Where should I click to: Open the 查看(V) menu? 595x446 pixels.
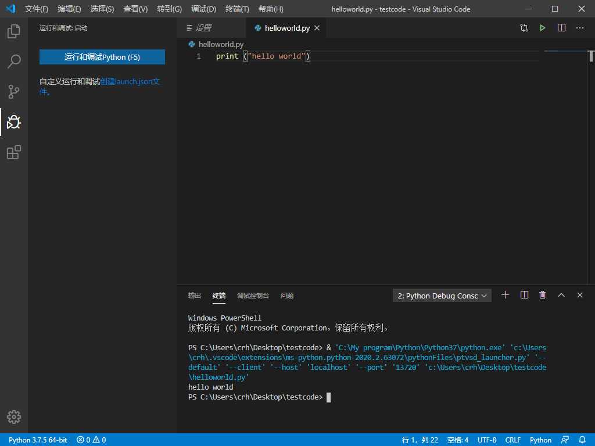[x=135, y=9]
